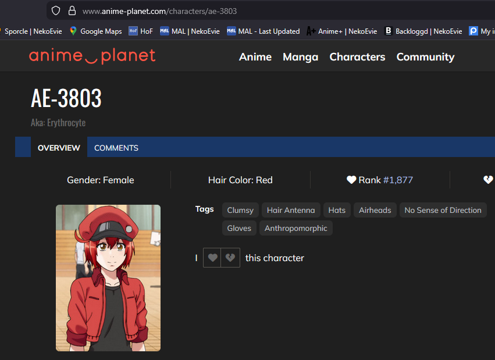
Task: Click the blue P bookmark icon
Action: [473, 31]
